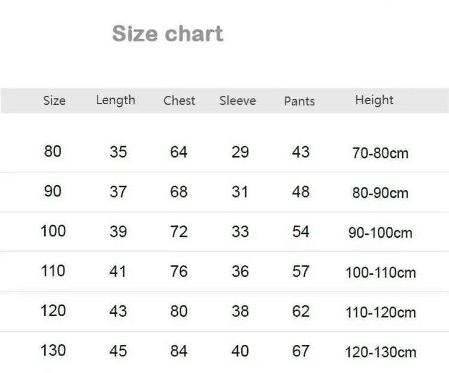Screen dimensions: 449x373
Task: Click the Pants column header
Action: [x=299, y=101]
